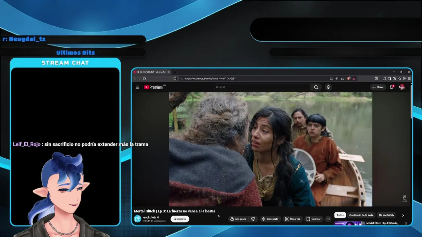This screenshot has width=422, height=237.
Task: Open the Leo AI sparkle icon
Action: tap(399, 79)
